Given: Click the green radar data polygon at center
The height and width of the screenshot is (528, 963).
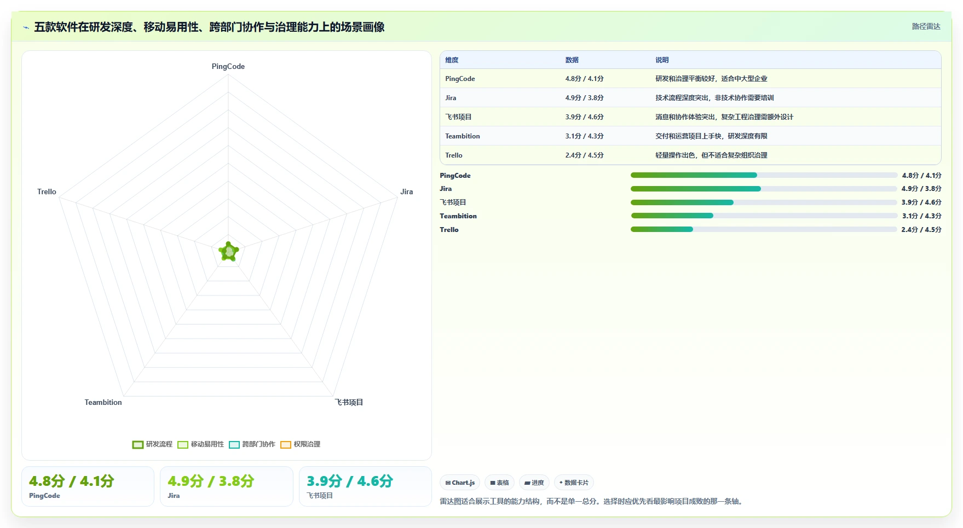Looking at the screenshot, I should [229, 252].
